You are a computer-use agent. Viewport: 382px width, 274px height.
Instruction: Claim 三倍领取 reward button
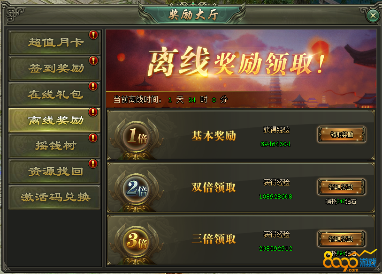click(x=342, y=239)
